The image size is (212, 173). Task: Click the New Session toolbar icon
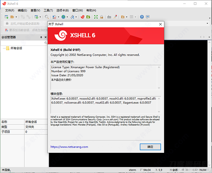6,17
